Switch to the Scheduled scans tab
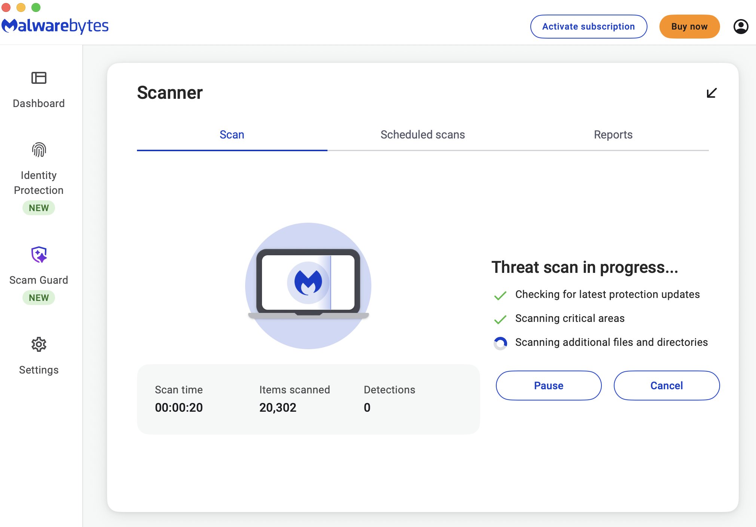 (x=423, y=135)
